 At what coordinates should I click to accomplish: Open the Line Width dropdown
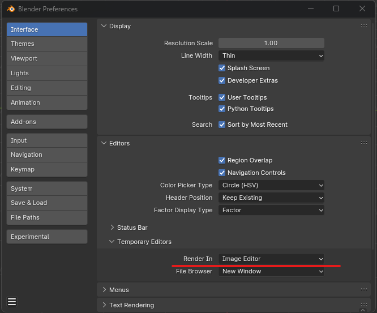(x=271, y=55)
